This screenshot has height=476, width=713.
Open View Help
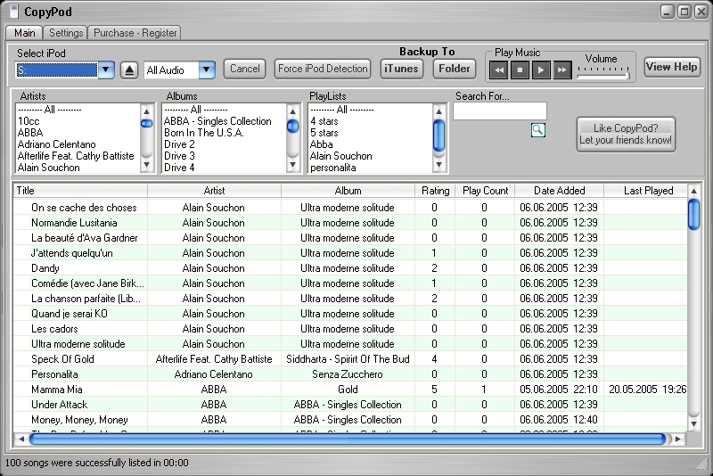[x=672, y=67]
